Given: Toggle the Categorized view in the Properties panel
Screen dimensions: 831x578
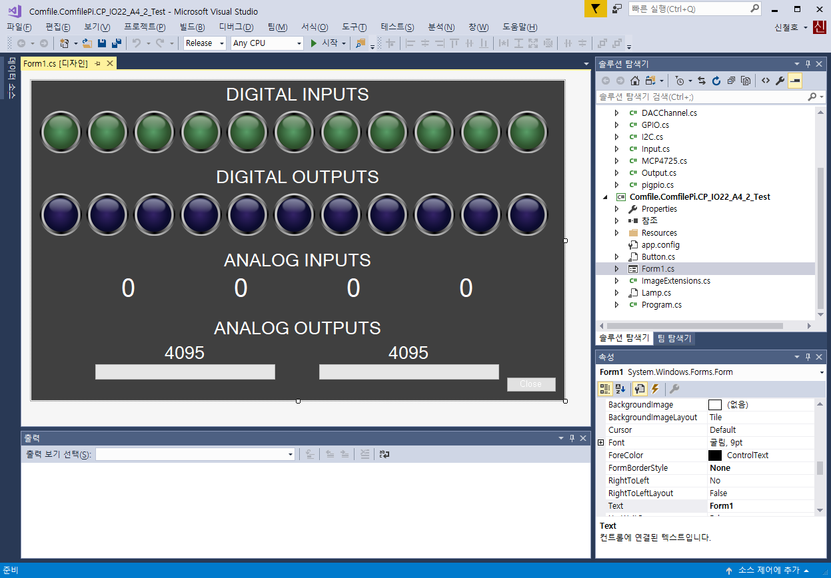Looking at the screenshot, I should (605, 389).
